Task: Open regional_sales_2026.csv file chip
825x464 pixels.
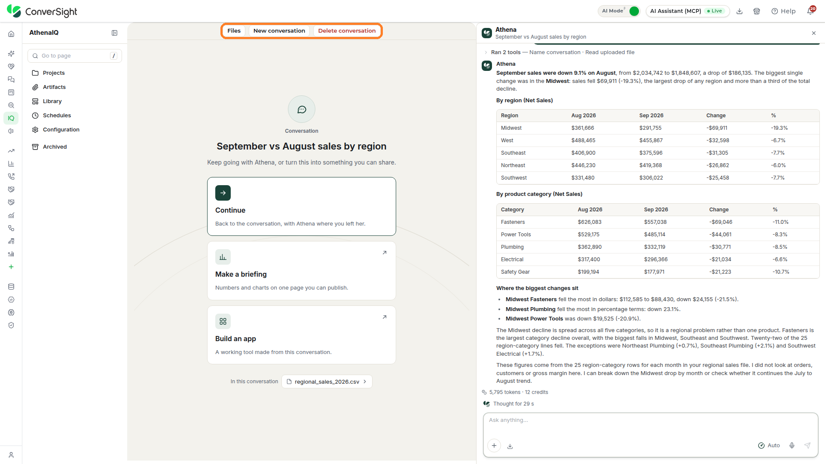Action: point(327,382)
